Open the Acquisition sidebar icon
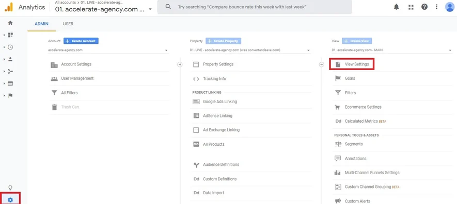457x204 pixels. pyautogui.click(x=10, y=72)
